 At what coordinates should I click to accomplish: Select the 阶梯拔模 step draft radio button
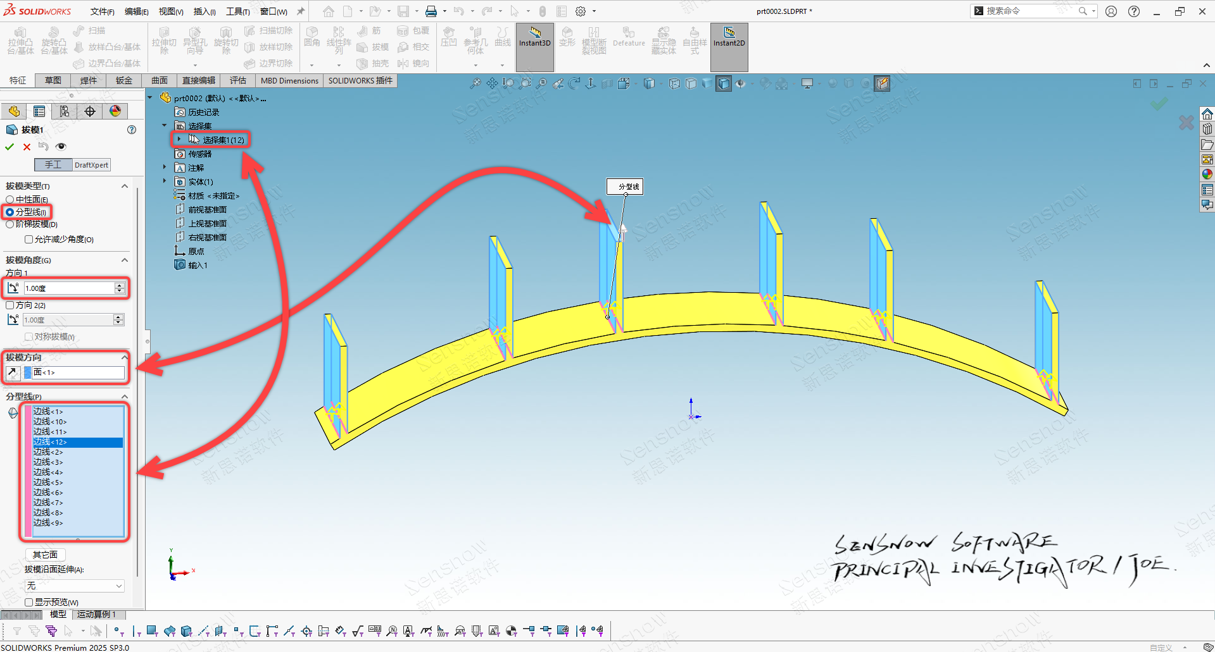click(x=10, y=225)
